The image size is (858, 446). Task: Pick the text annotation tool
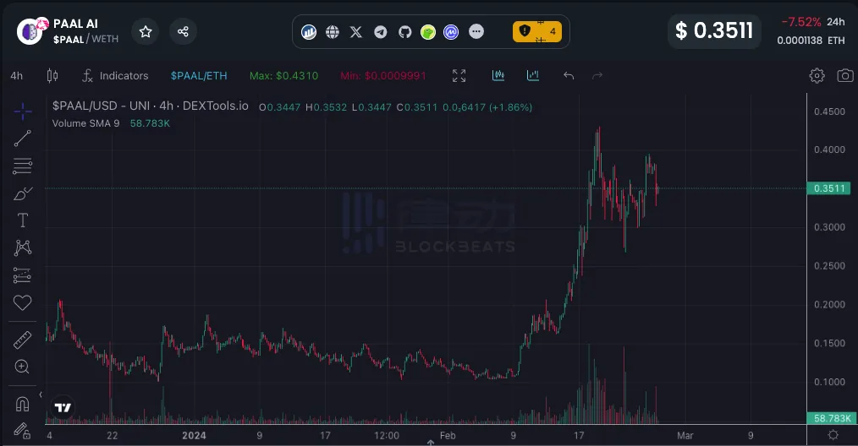pyautogui.click(x=23, y=220)
